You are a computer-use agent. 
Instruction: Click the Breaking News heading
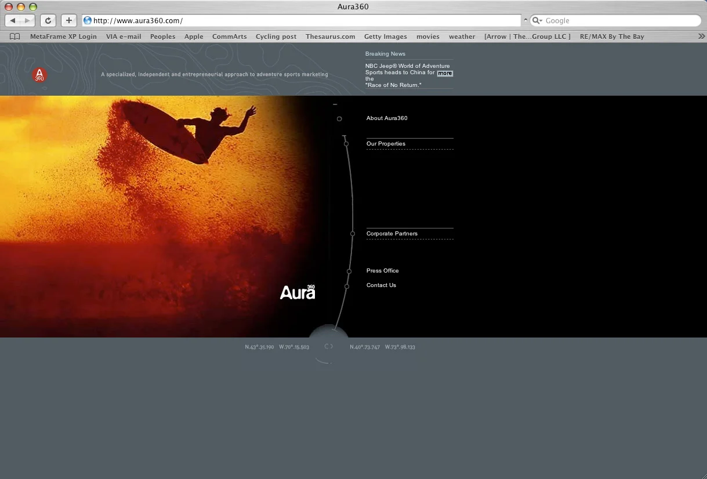tap(385, 54)
